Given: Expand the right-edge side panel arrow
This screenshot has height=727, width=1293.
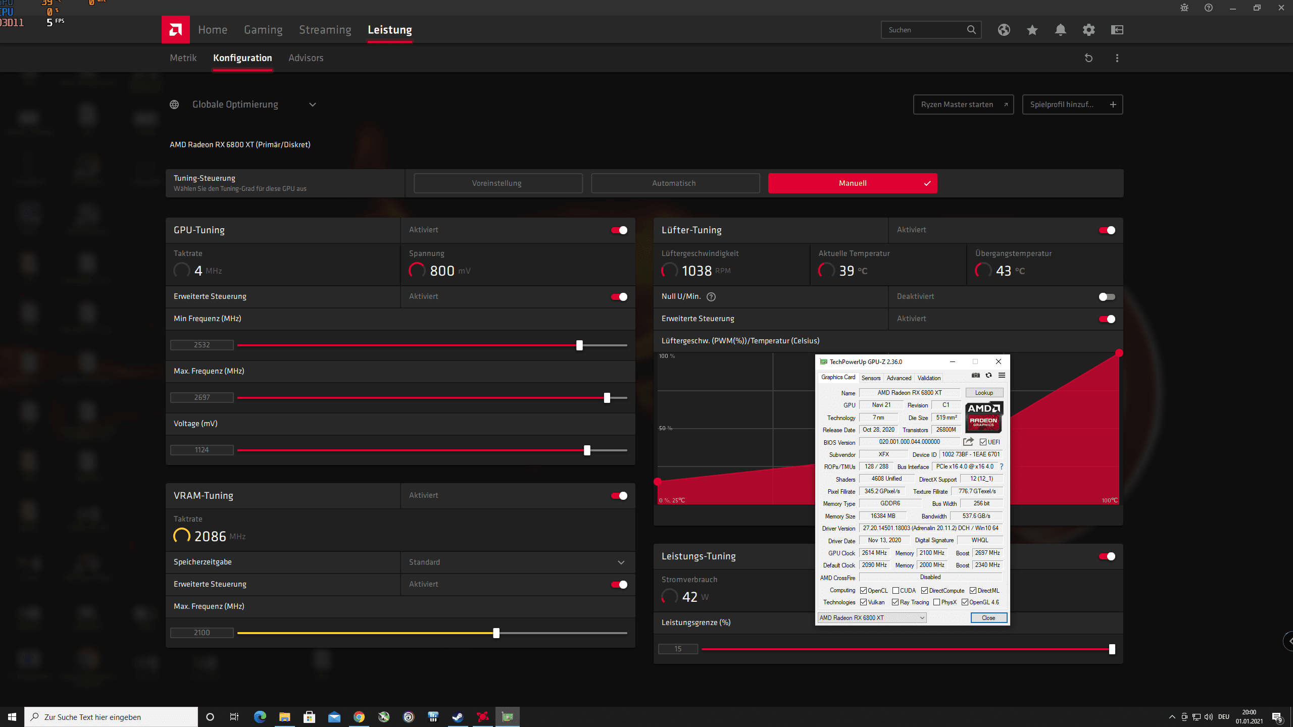Looking at the screenshot, I should coord(1289,641).
